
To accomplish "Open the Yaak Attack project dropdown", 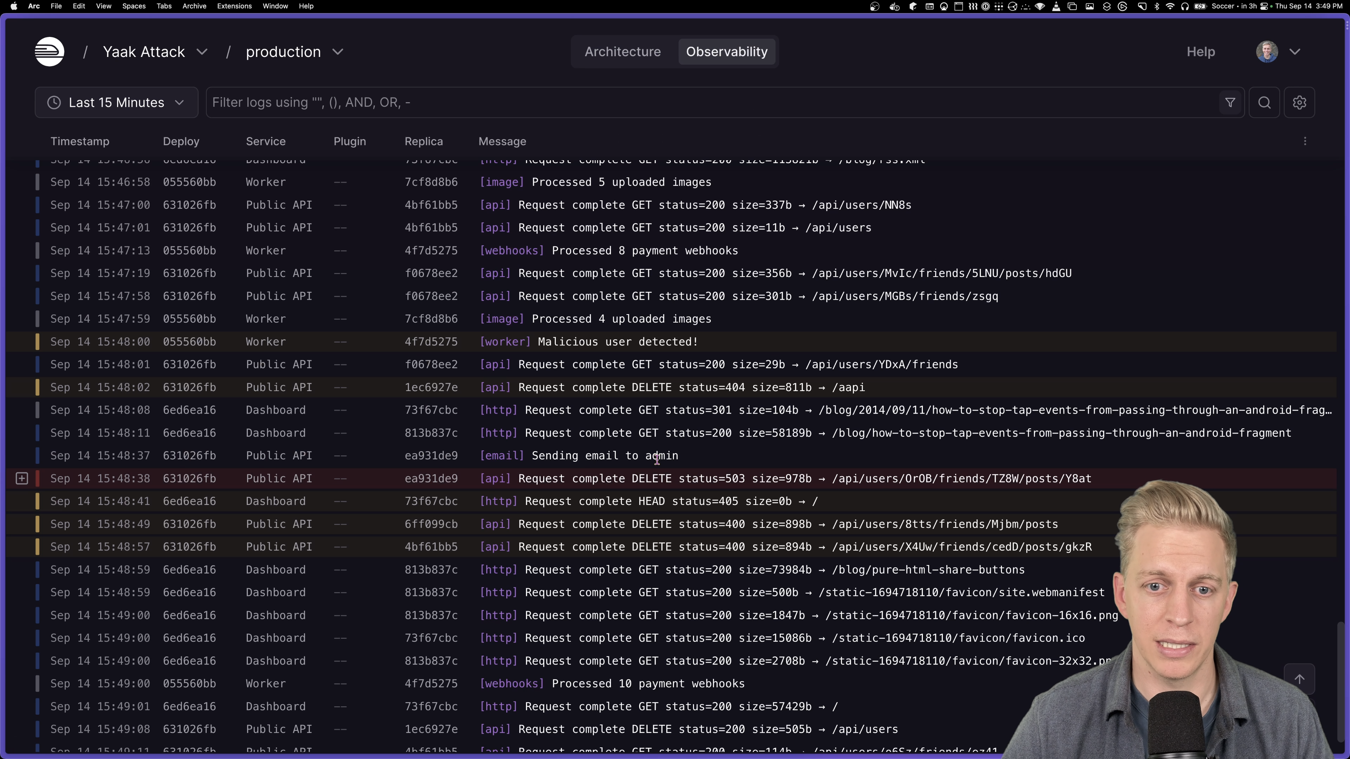I will [155, 51].
